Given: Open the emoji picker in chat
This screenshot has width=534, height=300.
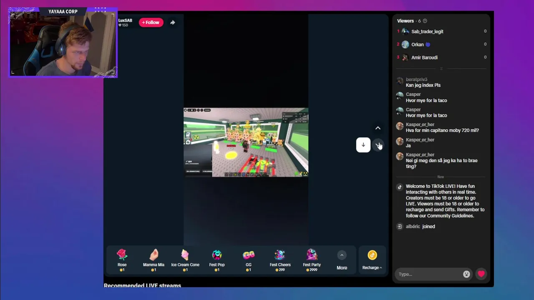Looking at the screenshot, I should tap(466, 274).
